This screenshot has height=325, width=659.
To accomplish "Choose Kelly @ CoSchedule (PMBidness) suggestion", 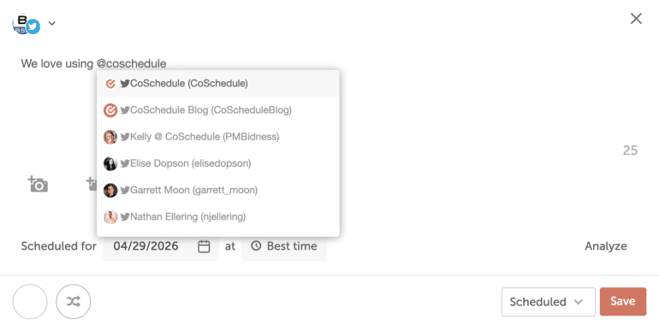I will 218,137.
